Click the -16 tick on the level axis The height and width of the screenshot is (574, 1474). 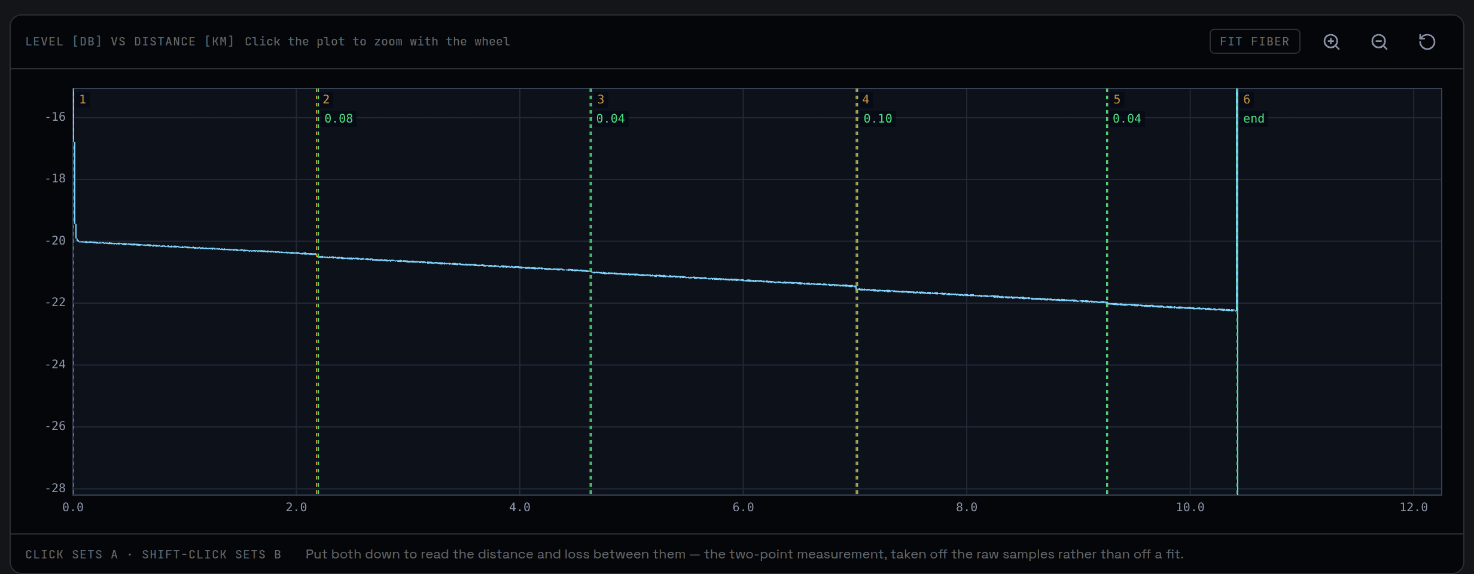click(55, 117)
